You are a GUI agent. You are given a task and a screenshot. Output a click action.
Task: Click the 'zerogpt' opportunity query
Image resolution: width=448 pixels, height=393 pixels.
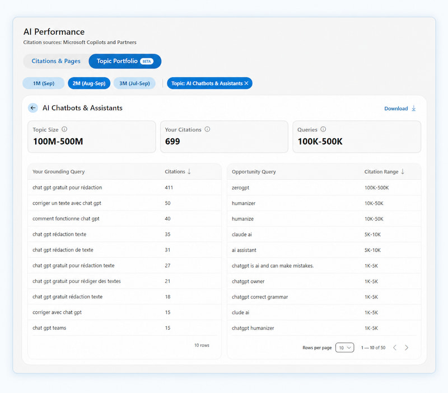pos(240,188)
